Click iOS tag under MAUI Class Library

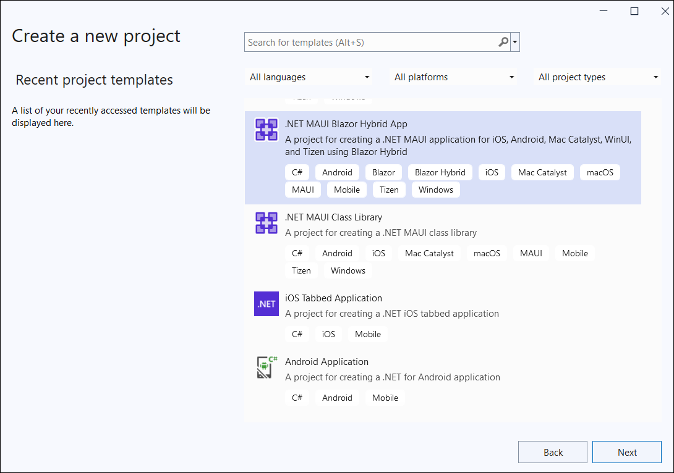(x=378, y=253)
